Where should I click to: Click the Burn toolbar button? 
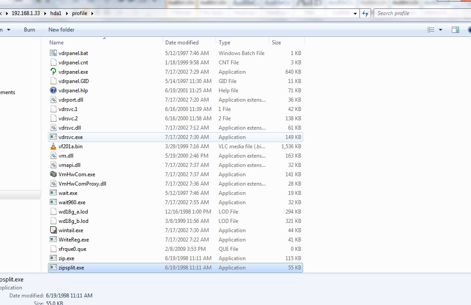(29, 30)
